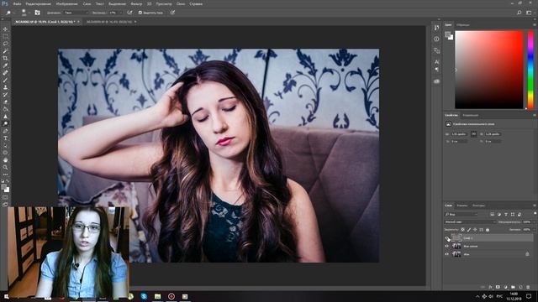This screenshot has height=302, width=538.
Task: Open Edit Toolbar three-dots button
Action: point(5,174)
